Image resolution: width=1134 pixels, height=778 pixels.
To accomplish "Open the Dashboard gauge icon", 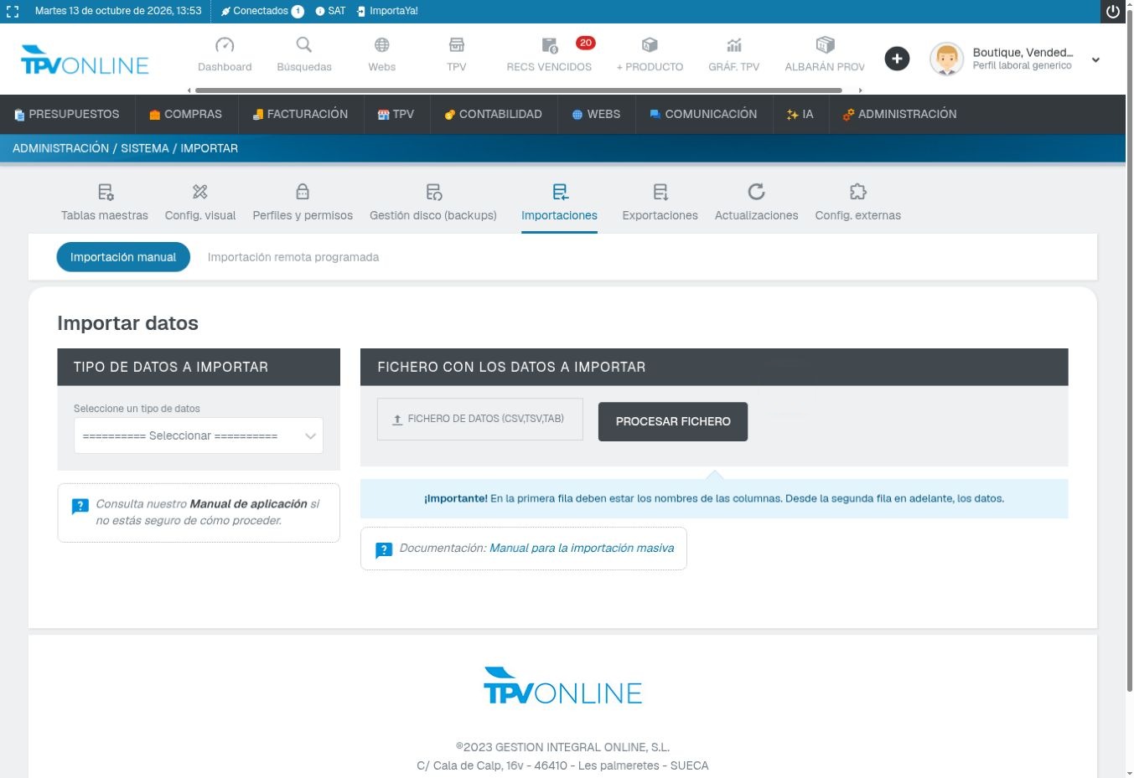I will tap(225, 45).
